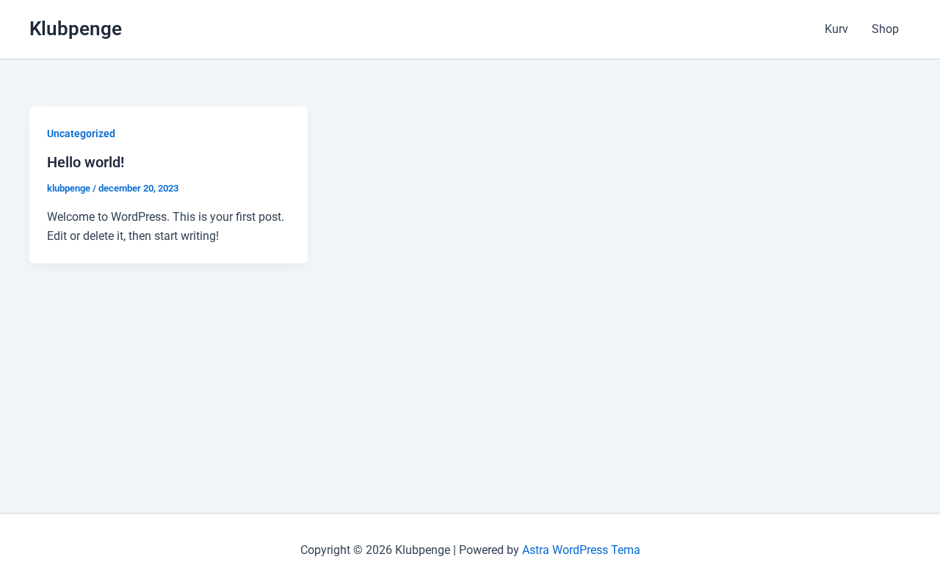The height and width of the screenshot is (587, 940).
Task: Follow the Astra WordPress Tema footer link
Action: tap(580, 550)
